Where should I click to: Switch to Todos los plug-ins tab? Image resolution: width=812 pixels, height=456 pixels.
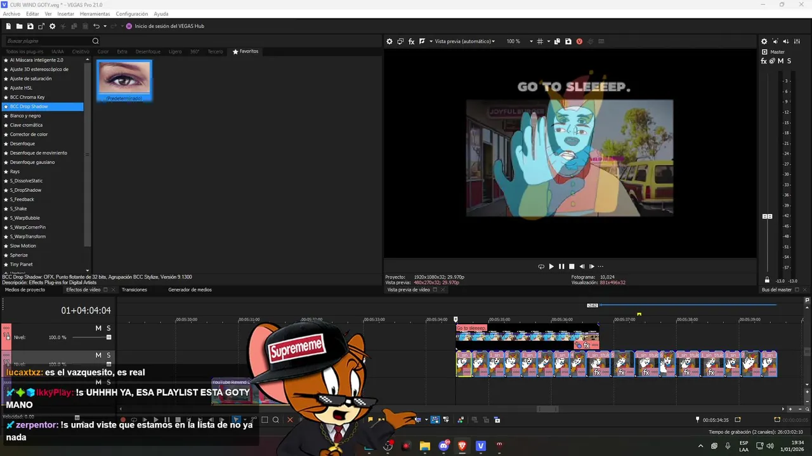coord(25,51)
